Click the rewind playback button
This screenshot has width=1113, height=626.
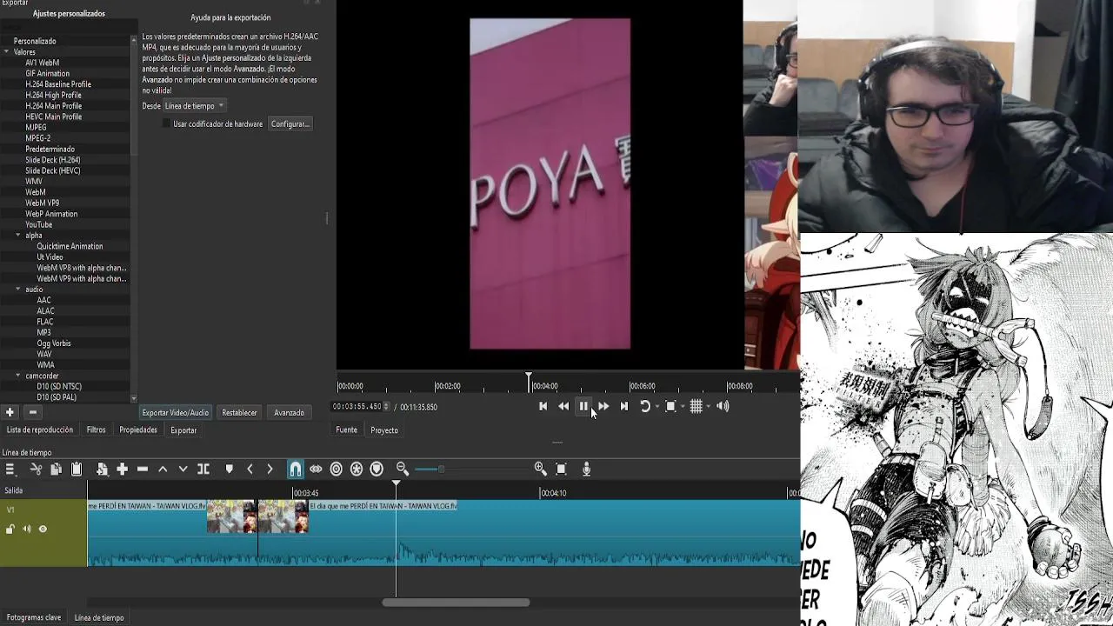pyautogui.click(x=563, y=406)
